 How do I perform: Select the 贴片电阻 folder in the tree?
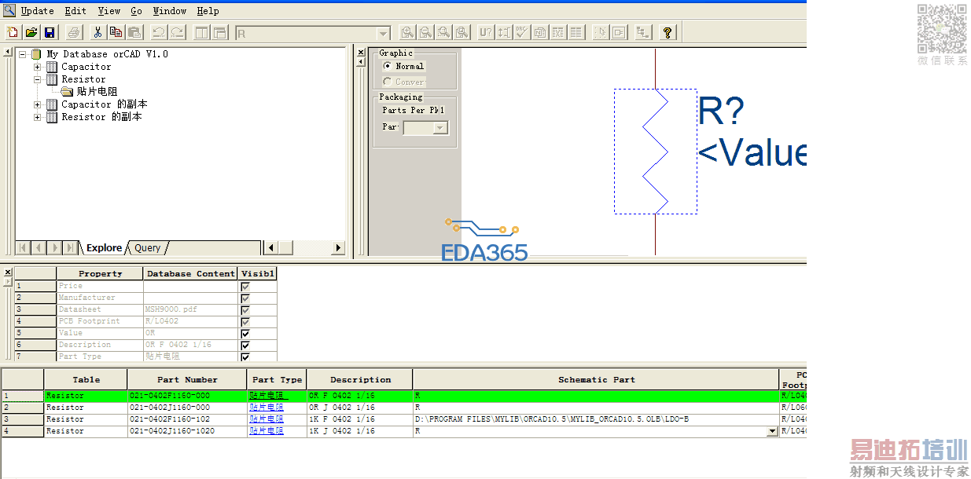(x=97, y=92)
